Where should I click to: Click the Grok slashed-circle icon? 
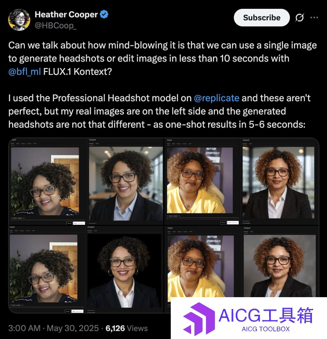click(299, 18)
